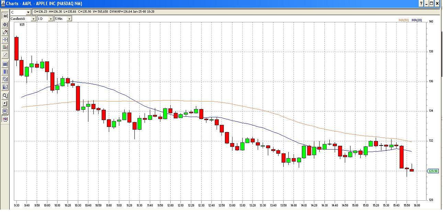Viewport: 445px width, 212px height.
Task: Click the 14:00 time axis label
Action: tap(294, 205)
